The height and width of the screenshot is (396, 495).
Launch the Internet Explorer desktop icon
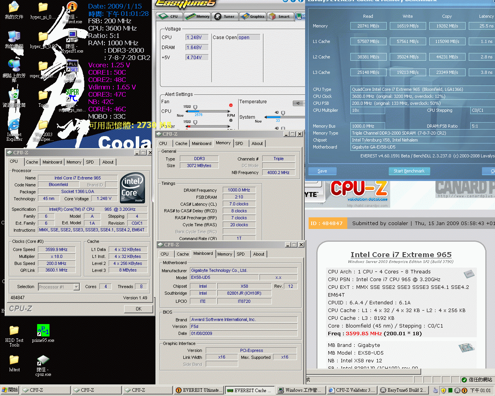click(14, 130)
